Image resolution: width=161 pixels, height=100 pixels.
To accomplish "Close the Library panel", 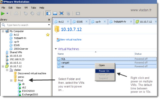I will [49, 20].
